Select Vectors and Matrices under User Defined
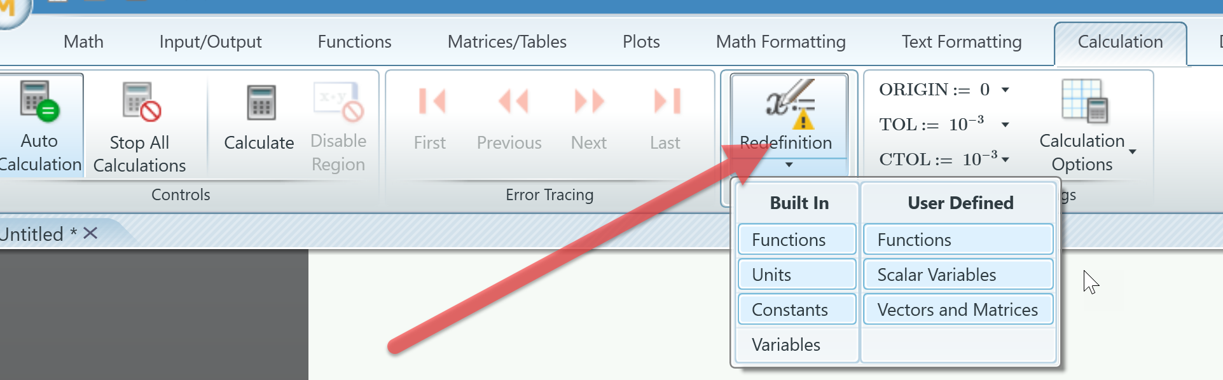The image size is (1223, 380). click(957, 309)
